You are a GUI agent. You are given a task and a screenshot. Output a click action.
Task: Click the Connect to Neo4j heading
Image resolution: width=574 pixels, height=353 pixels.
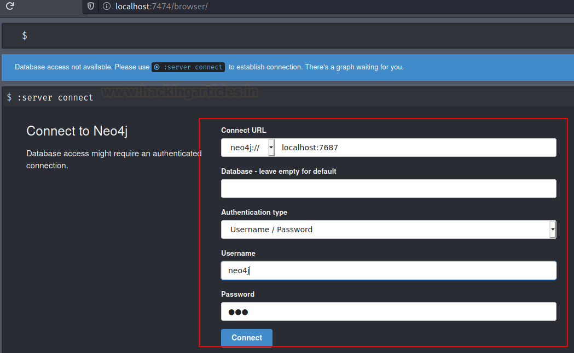(77, 131)
